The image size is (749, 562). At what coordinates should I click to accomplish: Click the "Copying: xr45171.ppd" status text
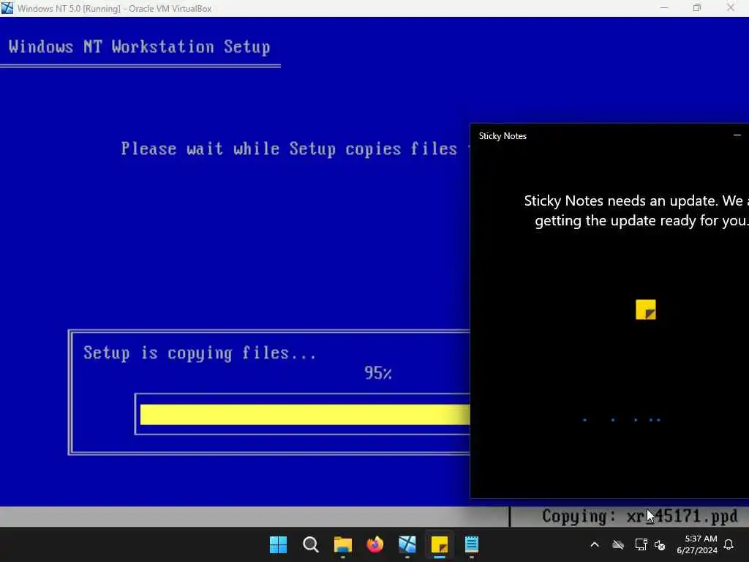point(640,517)
